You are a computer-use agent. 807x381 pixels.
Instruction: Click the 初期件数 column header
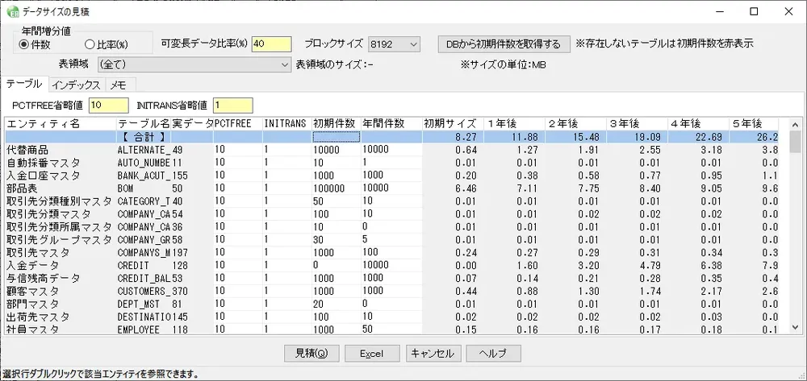click(336, 124)
